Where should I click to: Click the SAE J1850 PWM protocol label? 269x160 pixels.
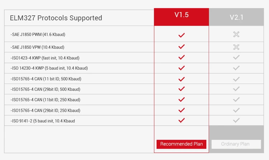(38, 35)
